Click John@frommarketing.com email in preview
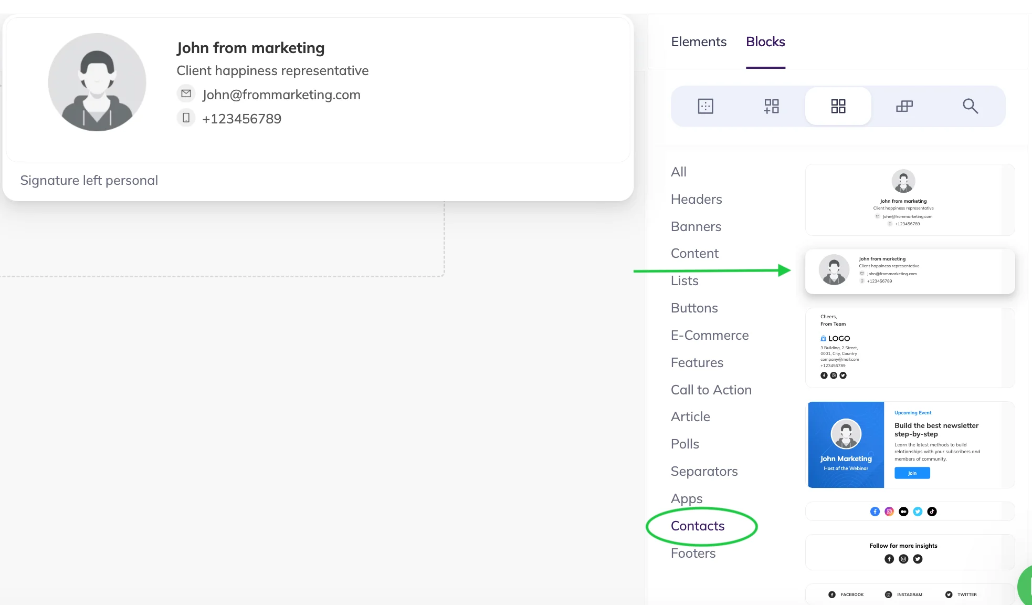 [281, 95]
